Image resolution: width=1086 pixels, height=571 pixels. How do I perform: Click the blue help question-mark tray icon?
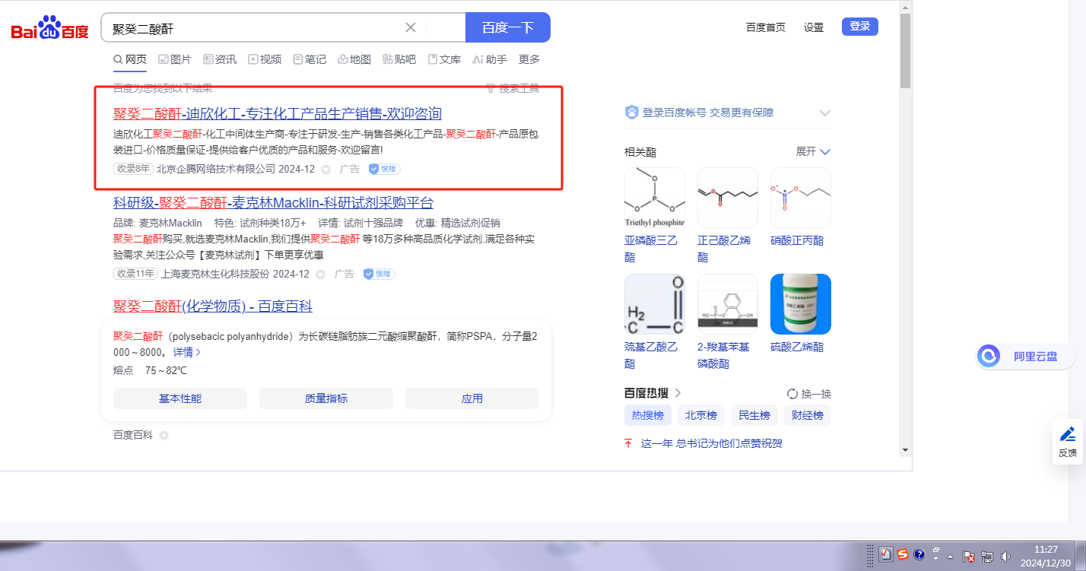pos(919,555)
